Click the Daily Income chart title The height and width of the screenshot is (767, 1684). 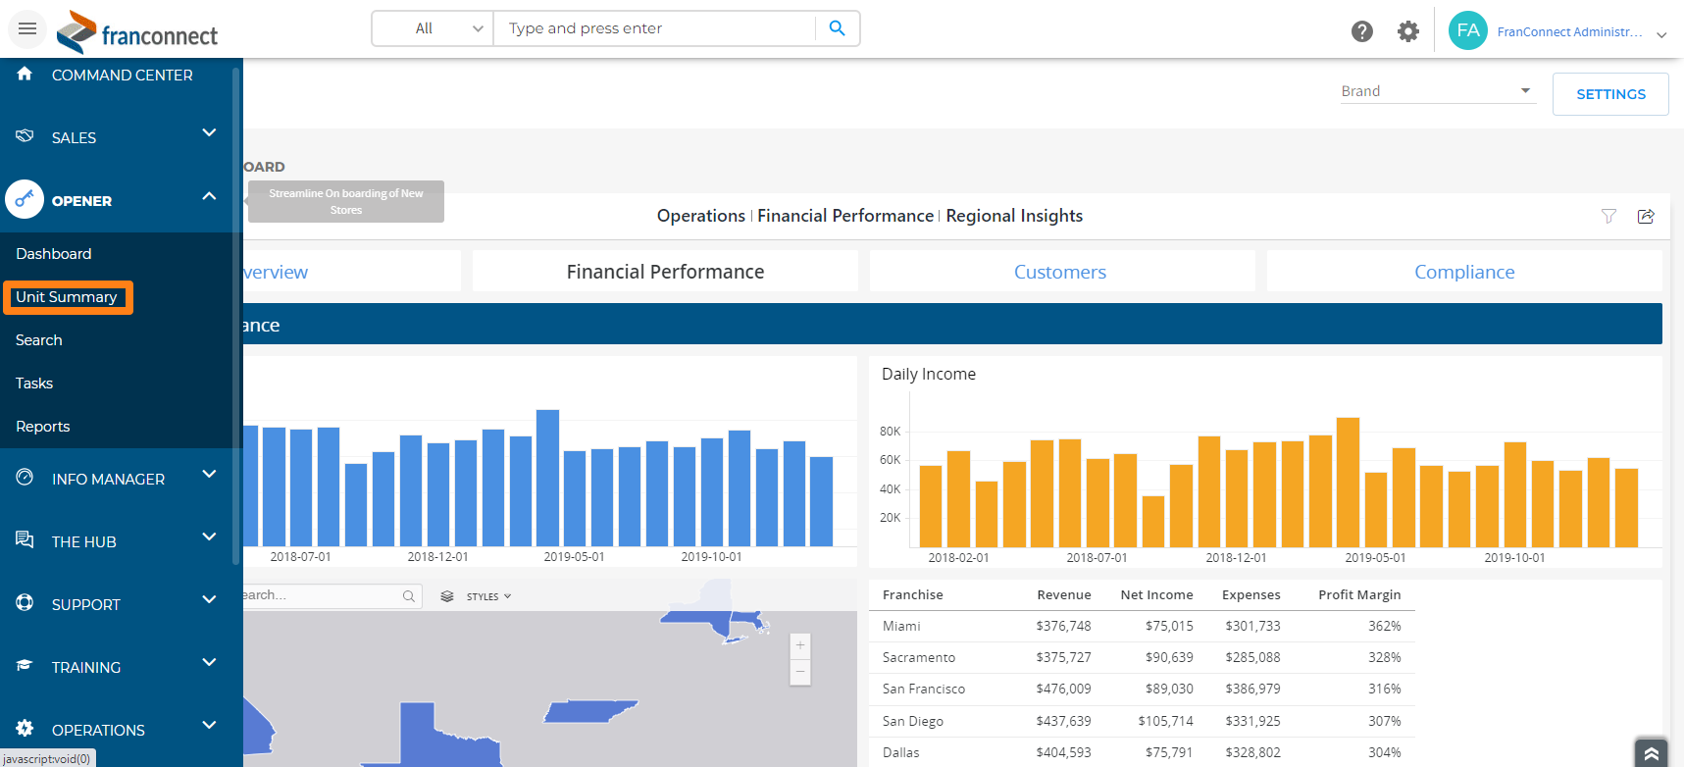pos(929,374)
